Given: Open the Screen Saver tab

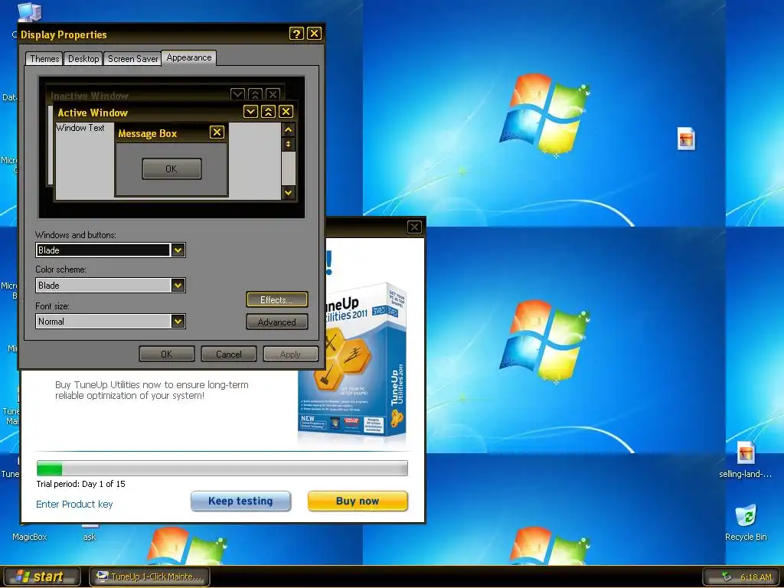Looking at the screenshot, I should pyautogui.click(x=132, y=58).
